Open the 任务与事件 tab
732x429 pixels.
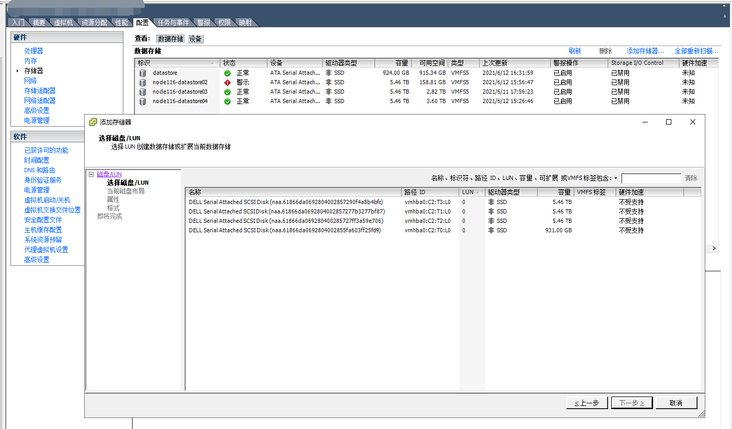[x=174, y=22]
